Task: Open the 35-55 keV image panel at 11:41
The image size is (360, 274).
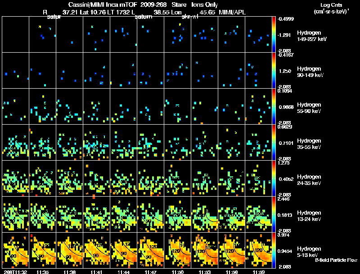Action: click(x=96, y=142)
